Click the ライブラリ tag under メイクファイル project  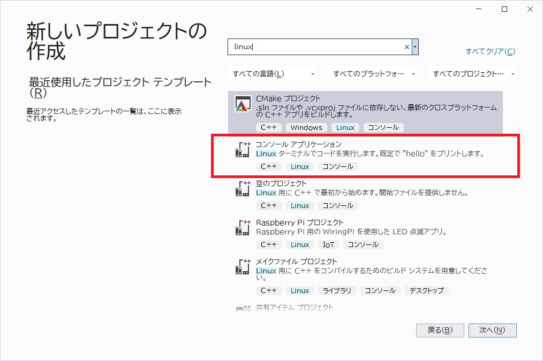[x=337, y=291]
